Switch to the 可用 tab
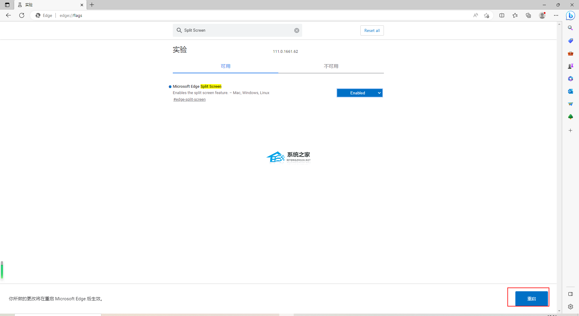 [226, 66]
